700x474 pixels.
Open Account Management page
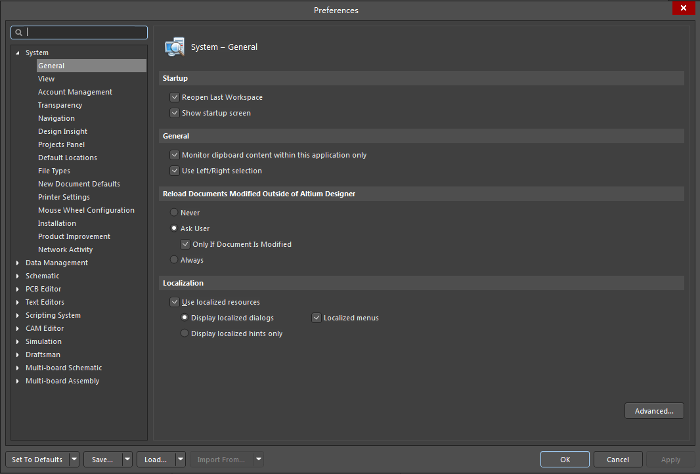click(75, 92)
